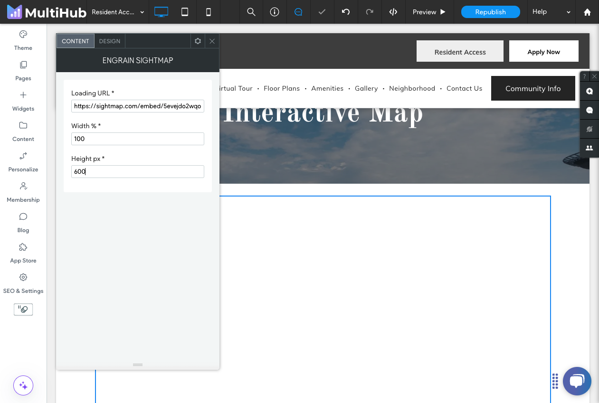Open the Theme panel

tap(23, 40)
